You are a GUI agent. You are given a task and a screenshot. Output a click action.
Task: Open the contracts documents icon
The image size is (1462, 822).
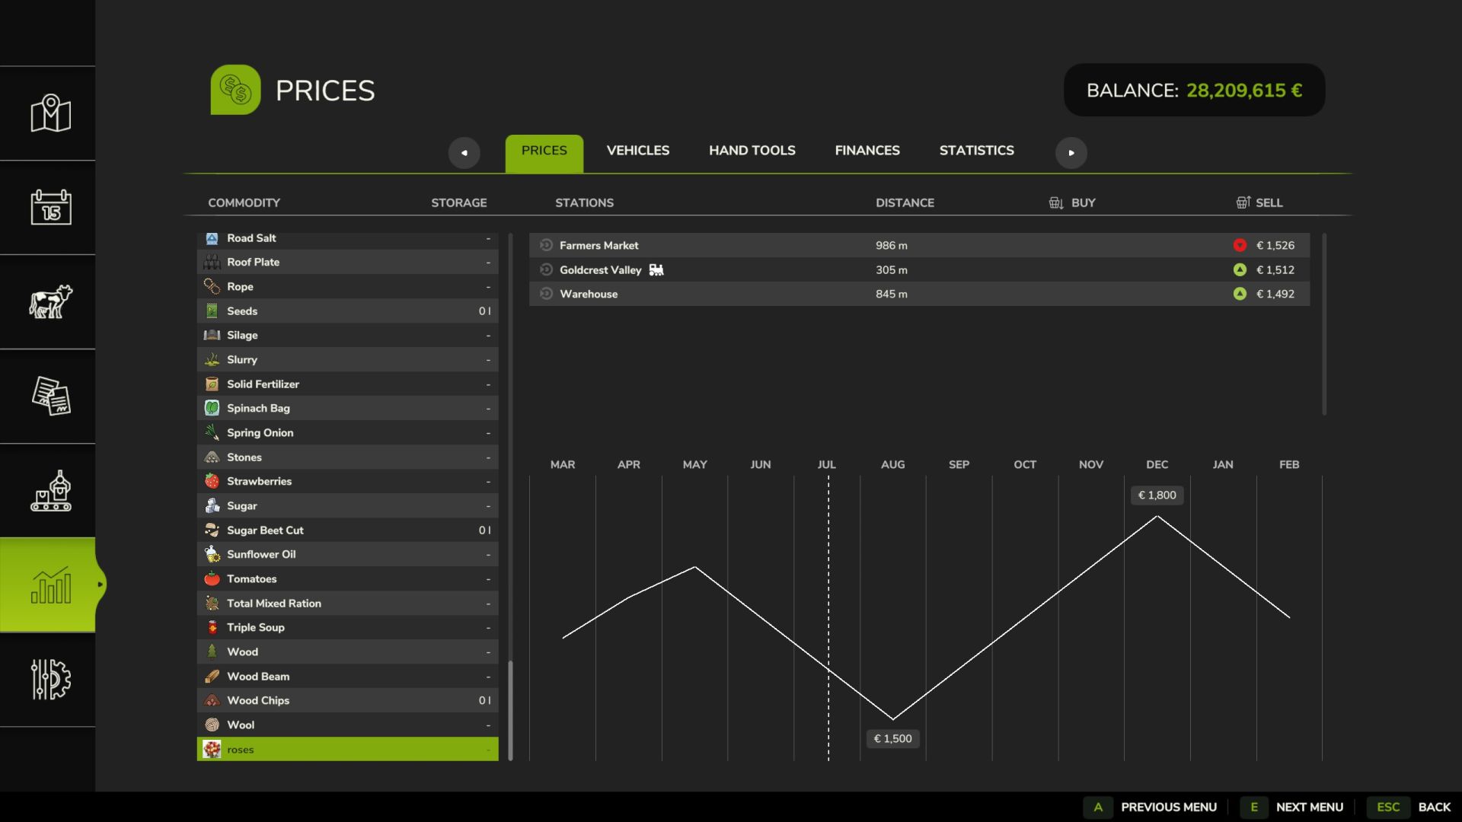point(50,396)
